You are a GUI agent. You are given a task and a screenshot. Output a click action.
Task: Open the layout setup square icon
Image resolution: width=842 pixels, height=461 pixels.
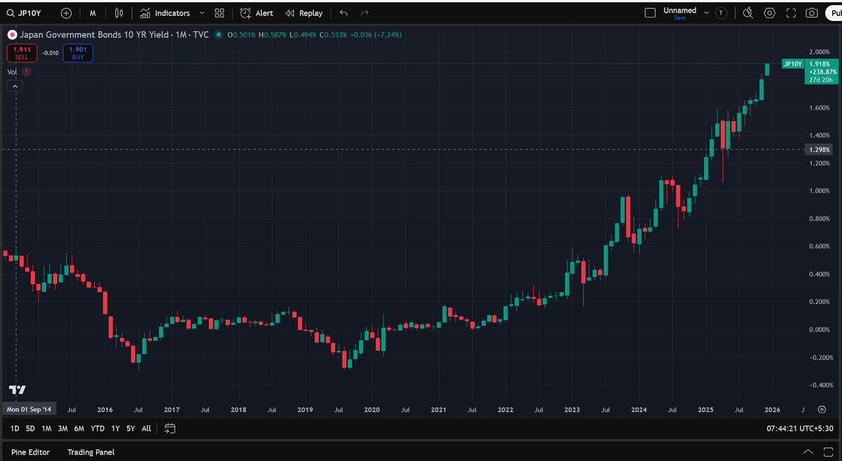tap(650, 13)
